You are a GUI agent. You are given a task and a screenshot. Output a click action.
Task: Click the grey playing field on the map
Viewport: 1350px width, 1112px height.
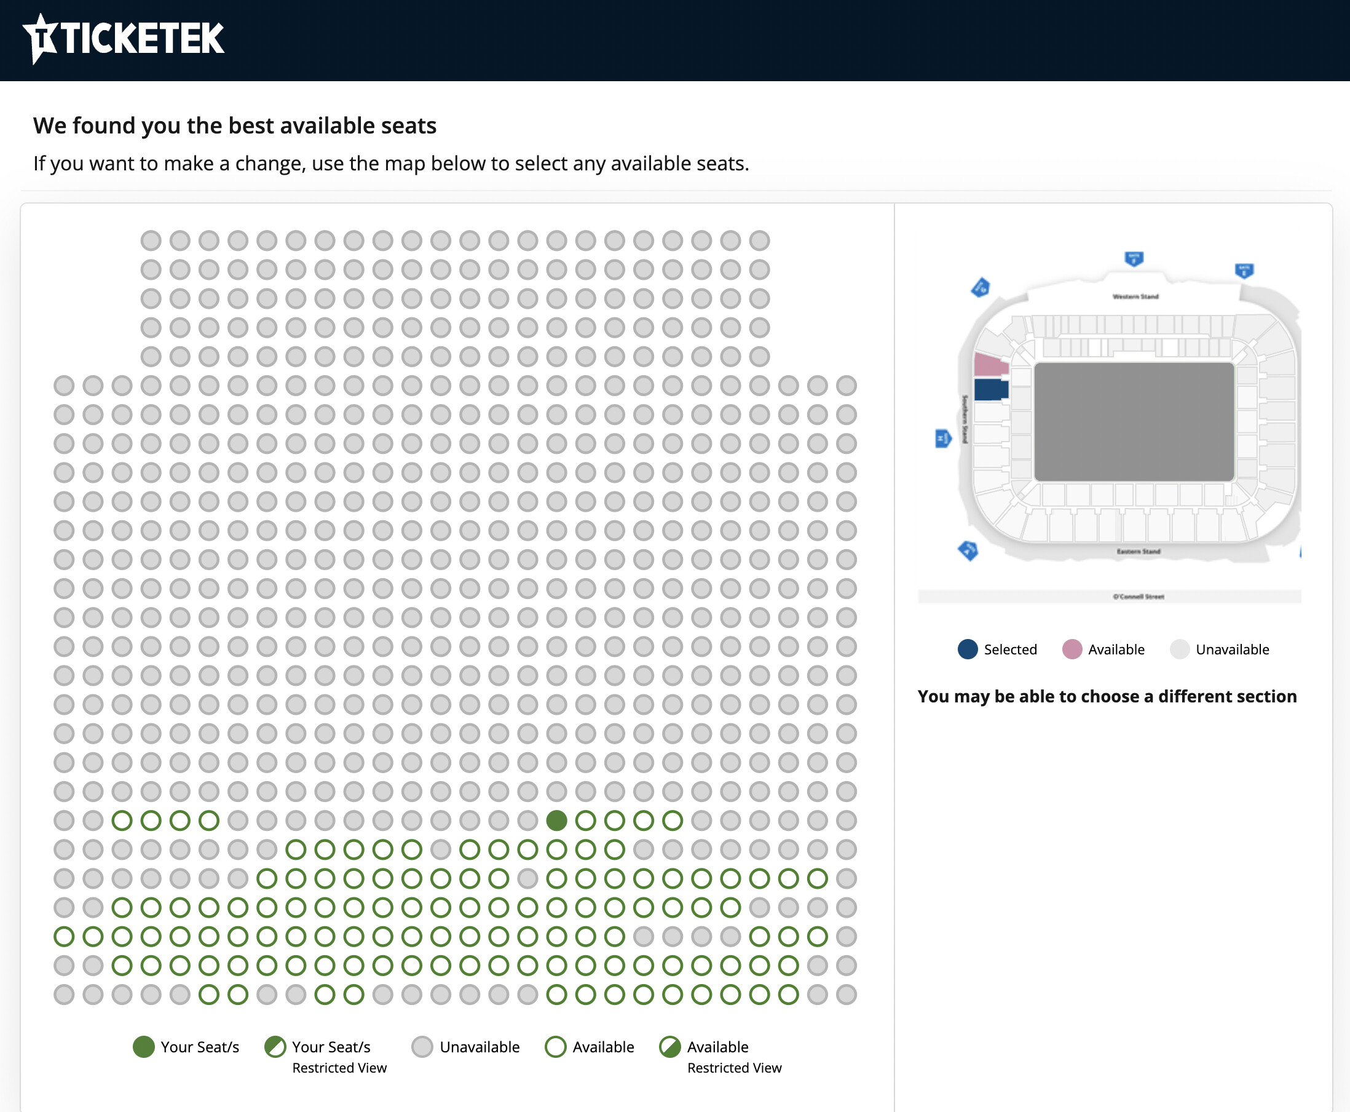[x=1134, y=422]
